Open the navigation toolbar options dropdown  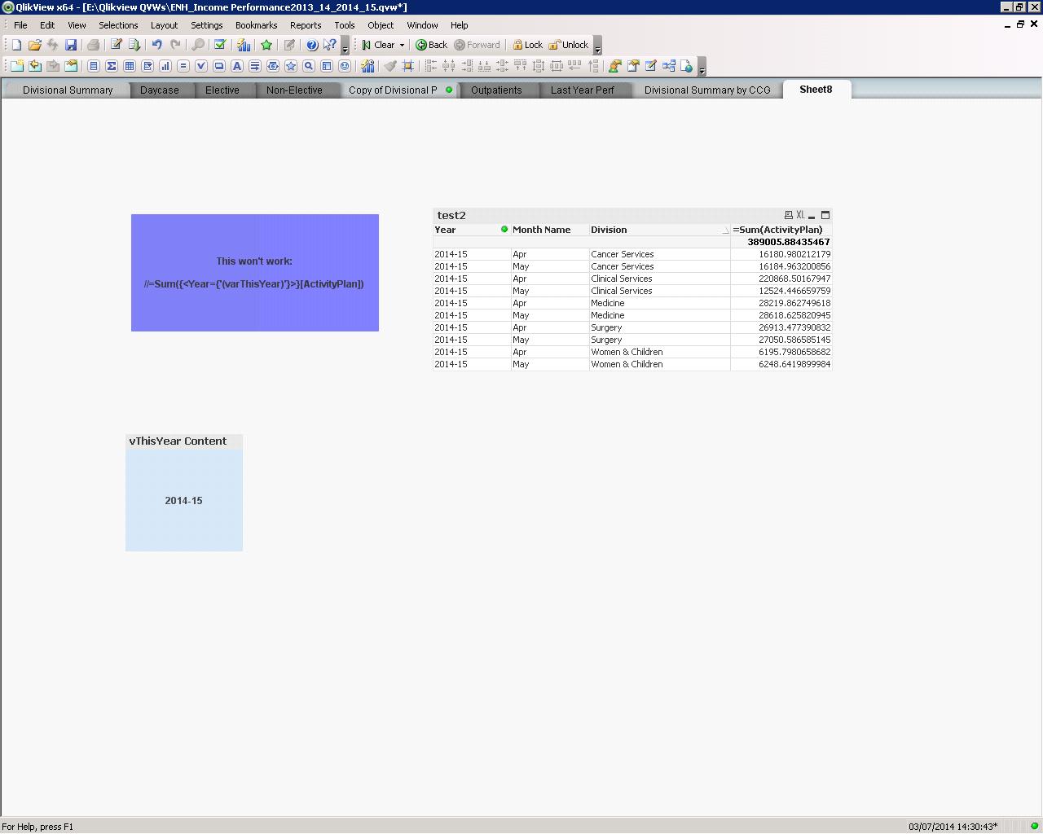coord(597,46)
